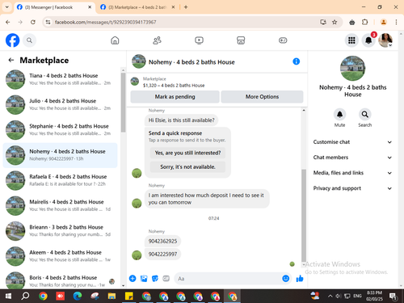Click the chat messages scrollbar
The image size is (404, 303).
coord(304,216)
